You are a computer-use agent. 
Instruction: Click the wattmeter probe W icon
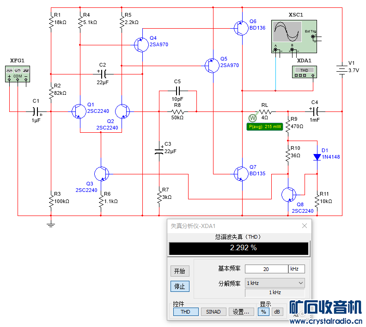[252, 118]
